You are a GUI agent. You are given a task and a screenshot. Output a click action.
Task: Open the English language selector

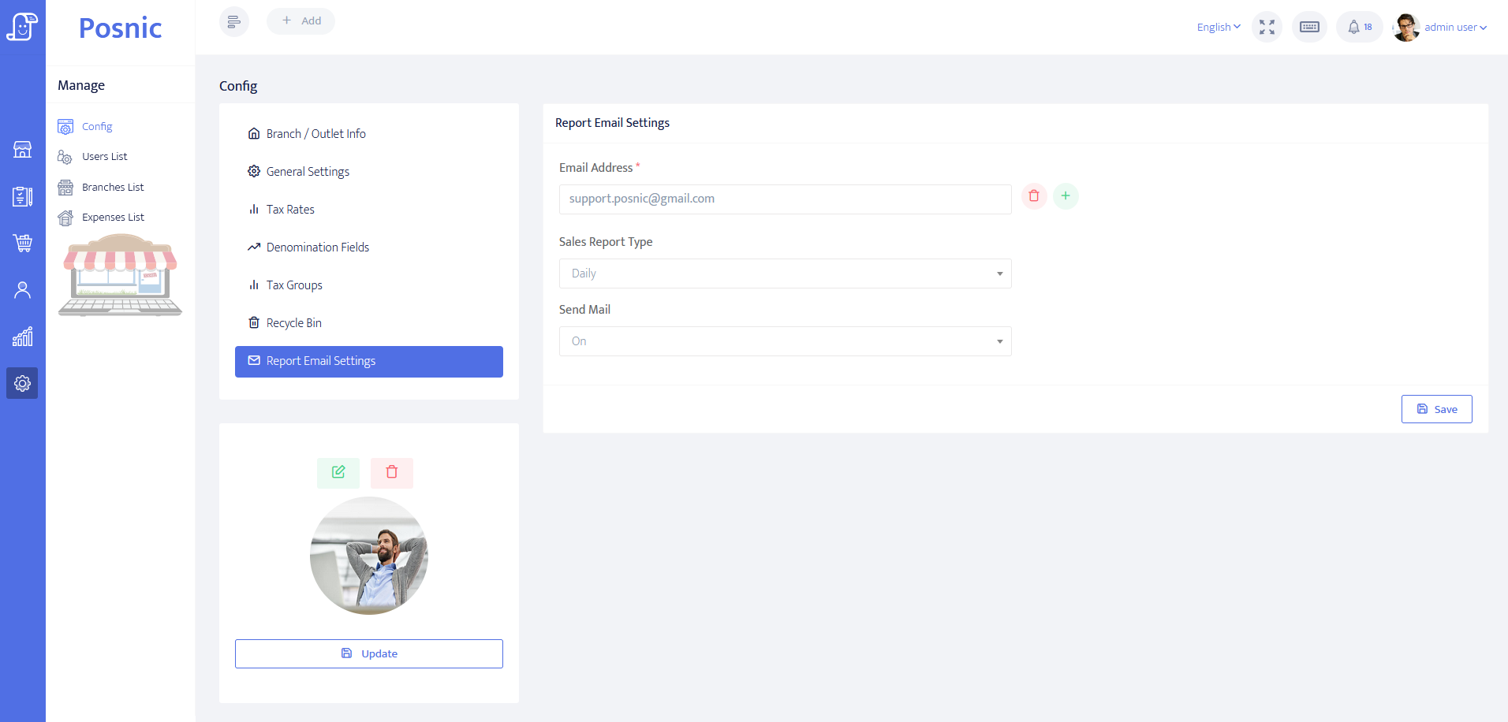click(x=1219, y=27)
